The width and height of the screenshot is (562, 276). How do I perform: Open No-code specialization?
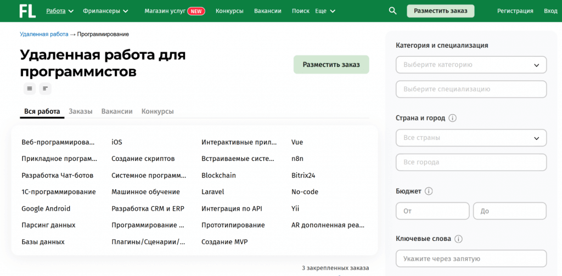tap(305, 192)
